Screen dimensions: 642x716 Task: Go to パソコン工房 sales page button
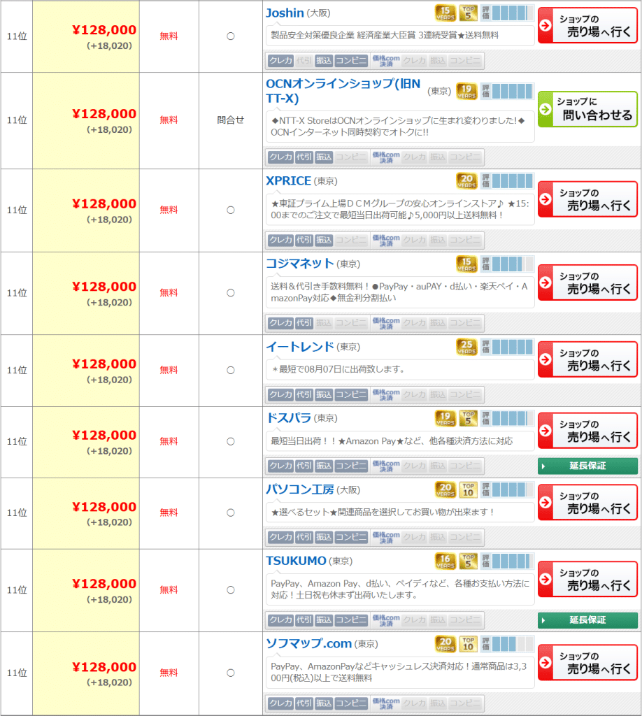587,502
